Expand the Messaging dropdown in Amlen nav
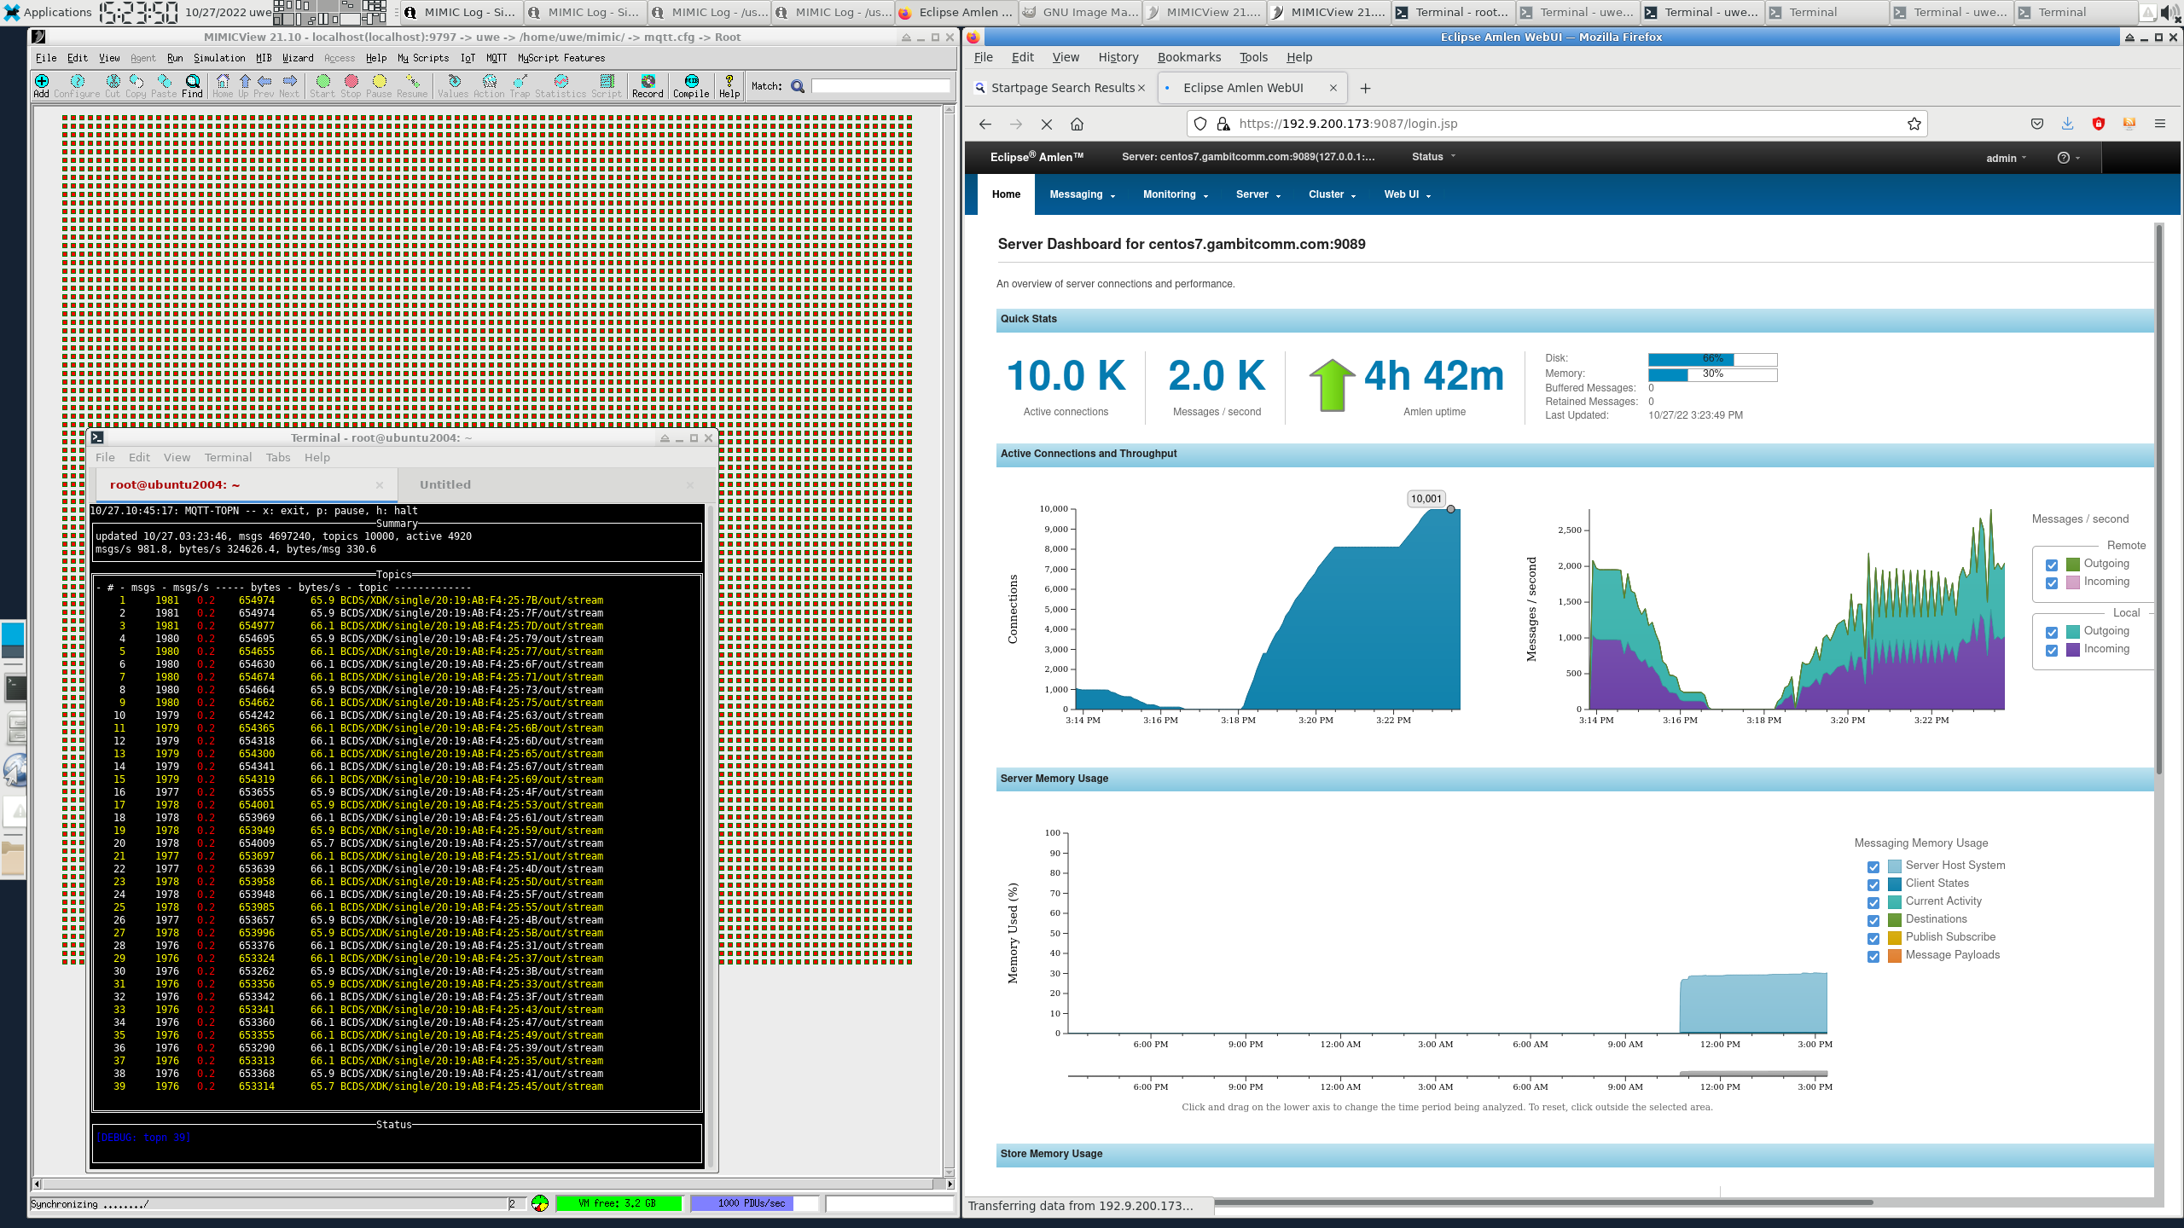 point(1082,194)
